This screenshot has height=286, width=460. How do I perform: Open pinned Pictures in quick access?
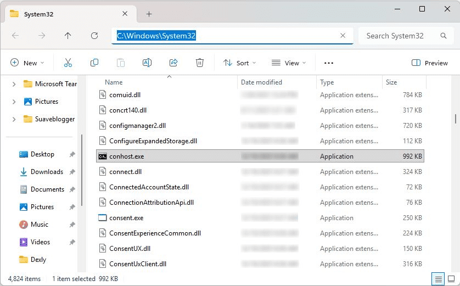[x=42, y=207]
